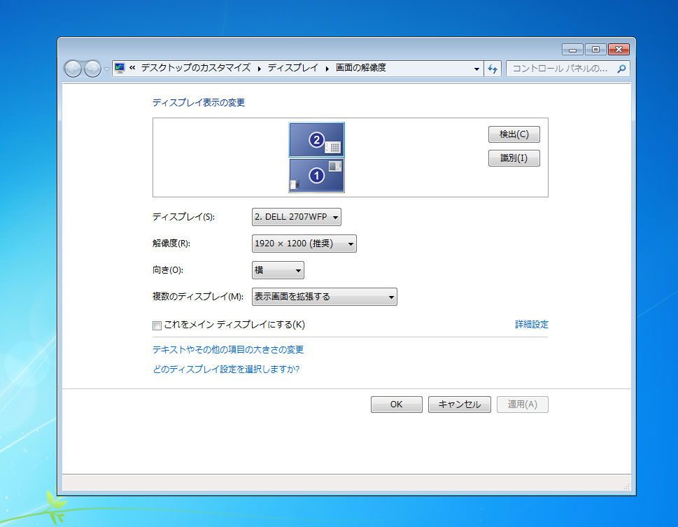678x527 pixels.
Task: Click the キャンセル button
Action: 459,405
